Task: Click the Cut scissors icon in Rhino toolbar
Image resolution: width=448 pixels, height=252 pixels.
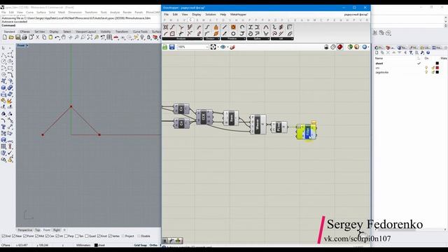Action: tap(37, 37)
